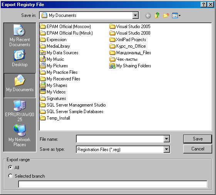The height and width of the screenshot is (195, 216).
Task: Select the "Чек-листы" folder name
Action: (x=127, y=59)
